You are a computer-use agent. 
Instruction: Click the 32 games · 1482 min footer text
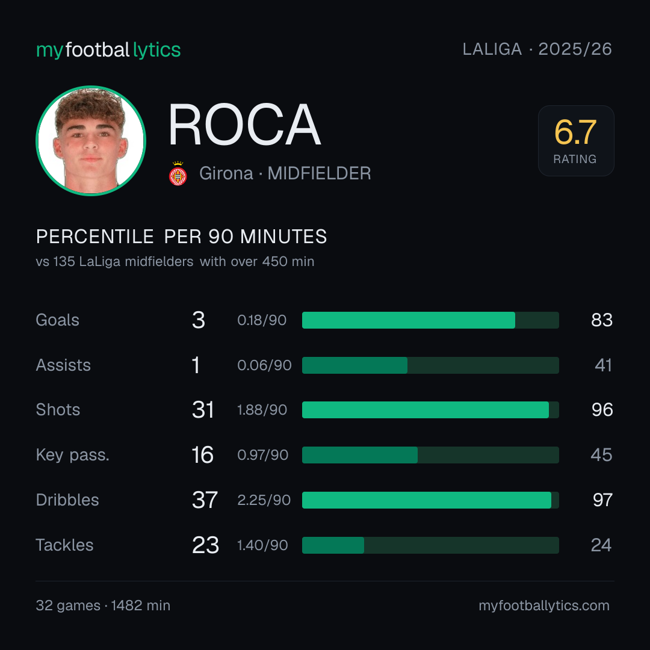104,605
